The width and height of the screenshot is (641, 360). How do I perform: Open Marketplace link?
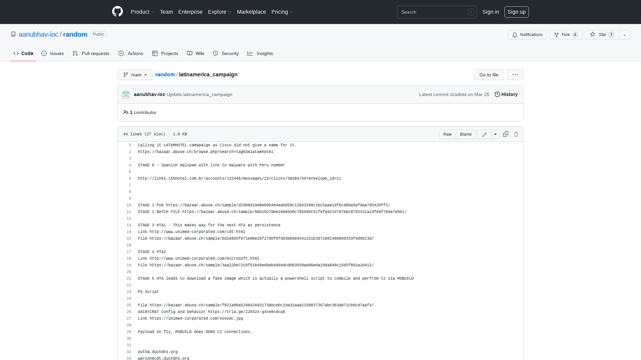(x=251, y=12)
